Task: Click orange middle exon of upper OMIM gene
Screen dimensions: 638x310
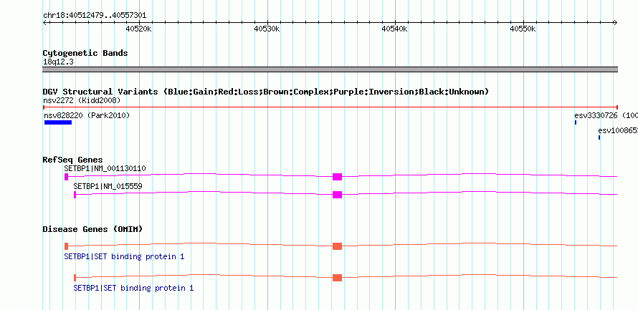Action: [x=338, y=246]
